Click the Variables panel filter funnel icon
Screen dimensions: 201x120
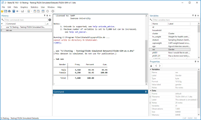point(193,16)
